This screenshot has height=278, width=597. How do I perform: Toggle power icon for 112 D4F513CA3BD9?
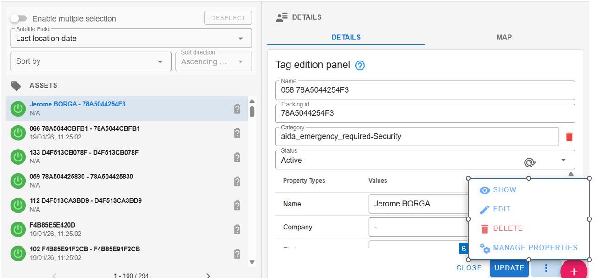point(18,205)
